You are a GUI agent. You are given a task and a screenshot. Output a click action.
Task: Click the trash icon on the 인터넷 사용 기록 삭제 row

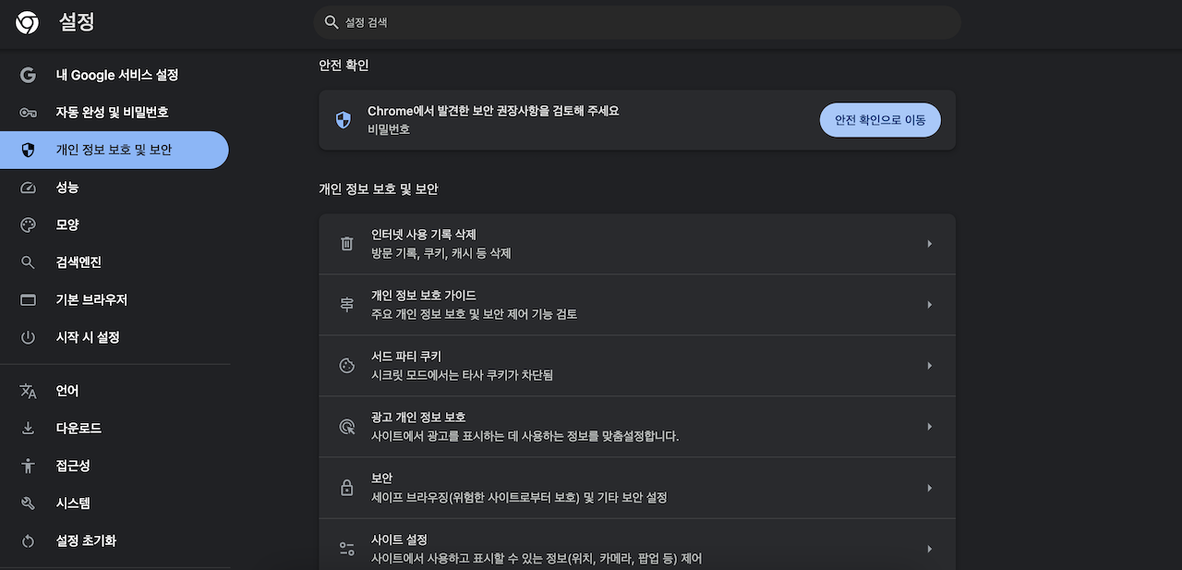tap(346, 243)
